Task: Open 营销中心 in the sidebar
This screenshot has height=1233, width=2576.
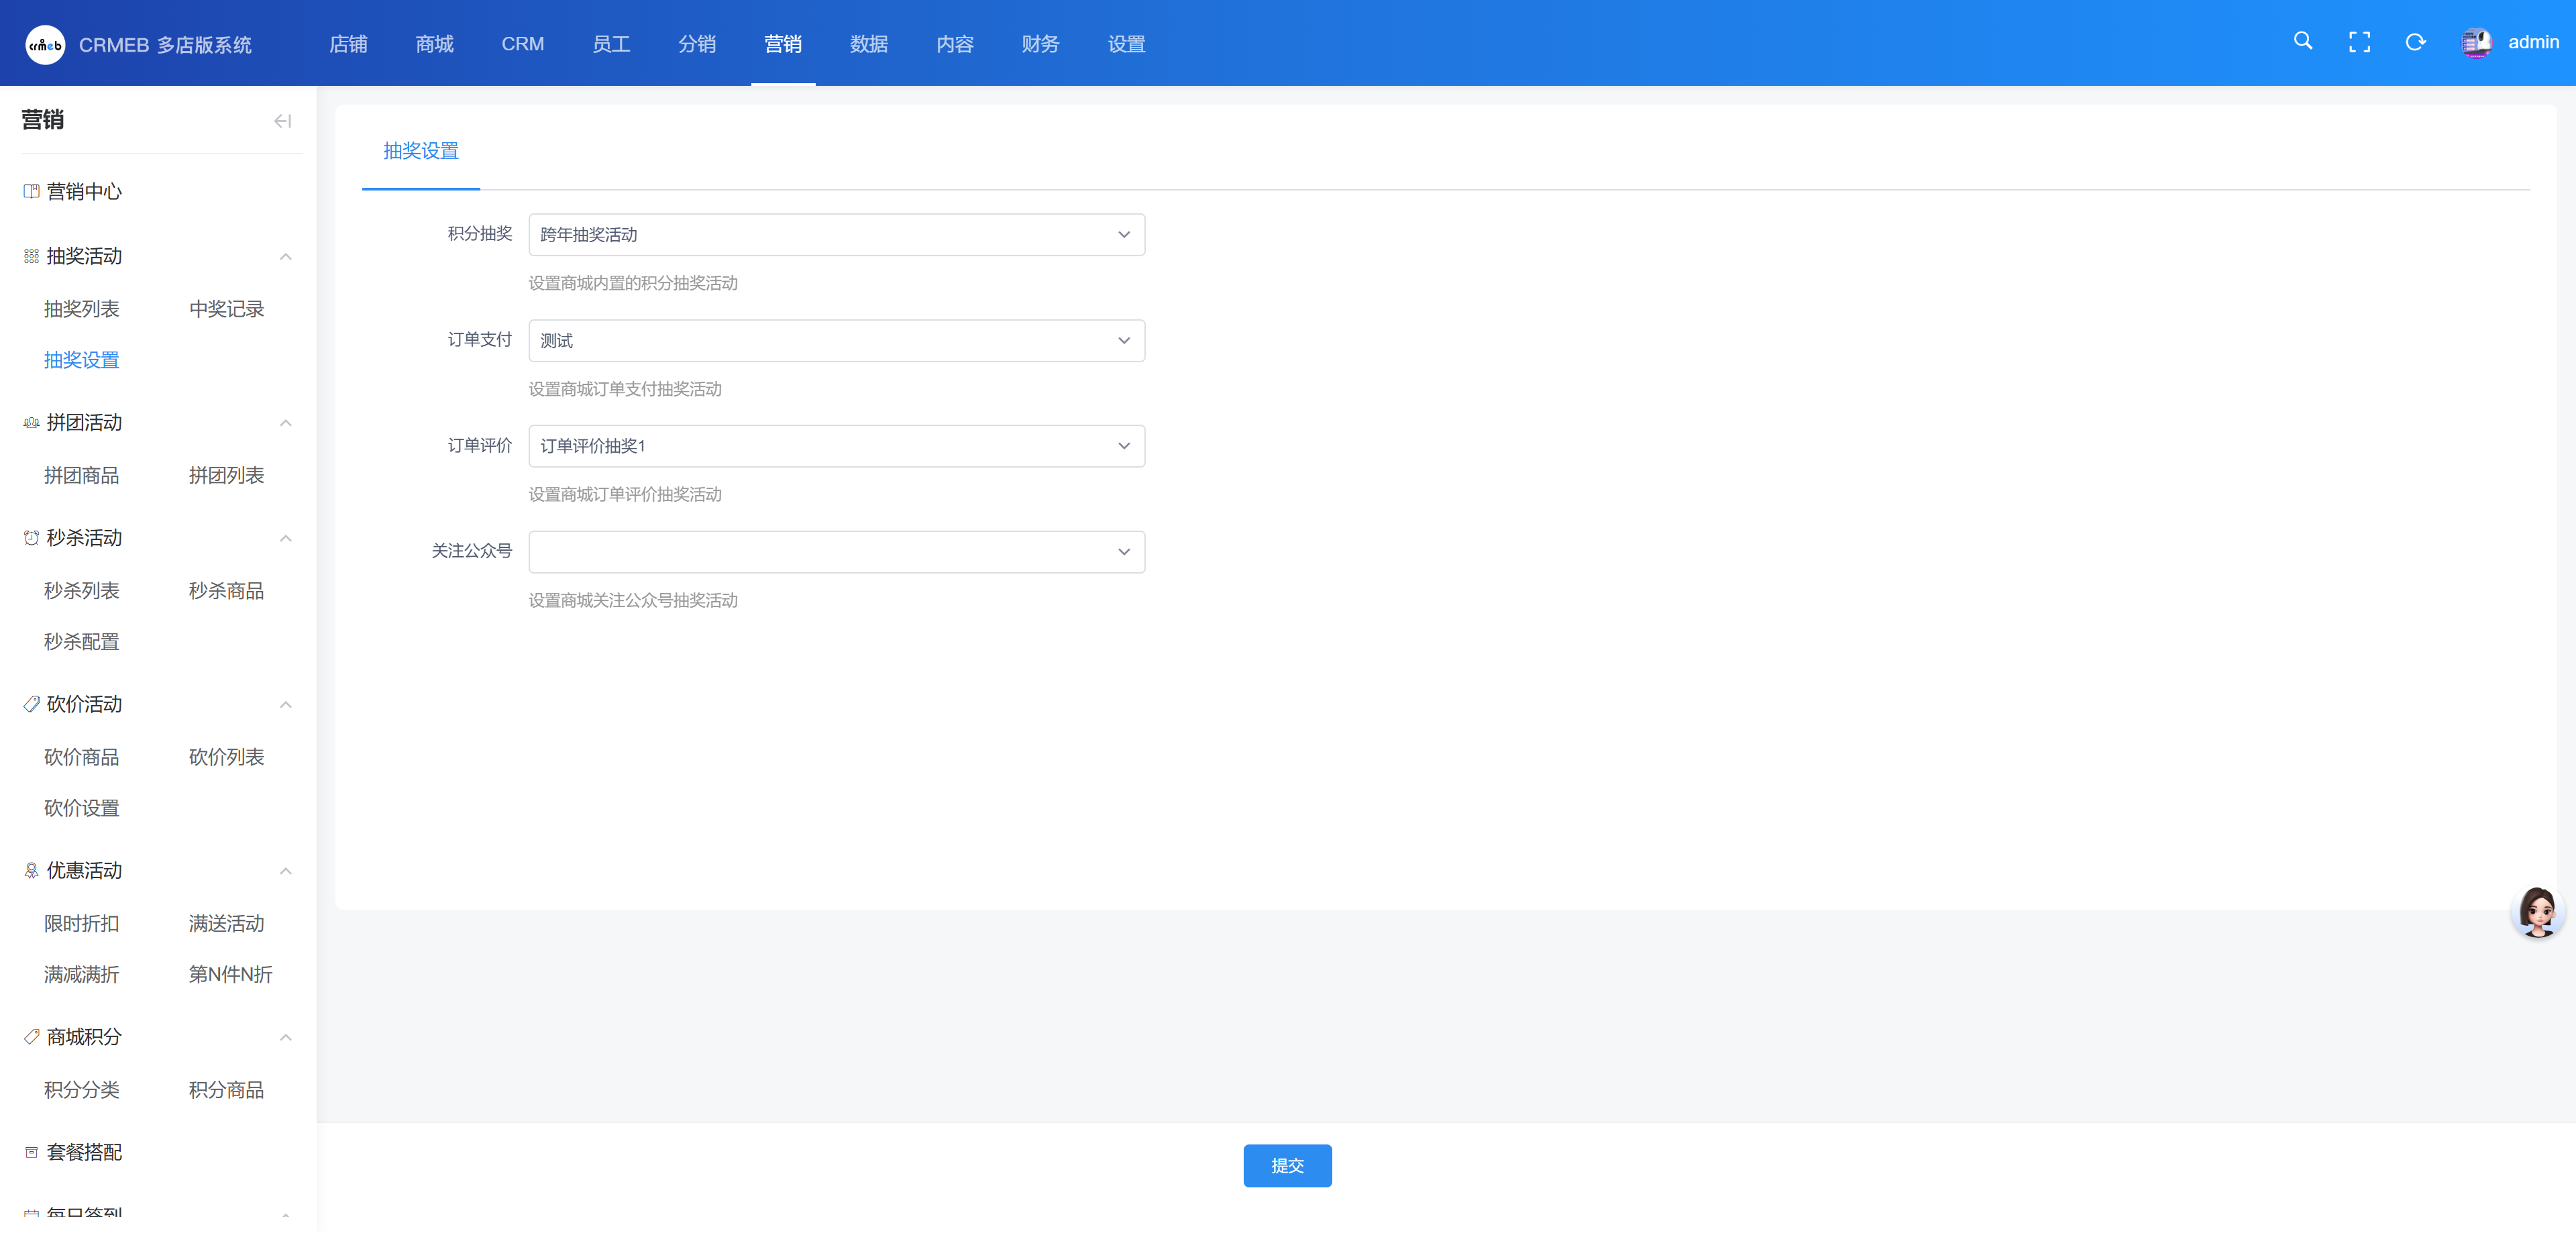Action: click(84, 191)
